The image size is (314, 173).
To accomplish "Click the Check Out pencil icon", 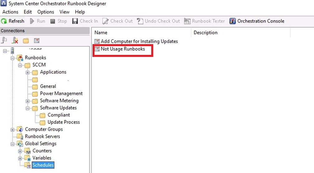I will [105, 21].
